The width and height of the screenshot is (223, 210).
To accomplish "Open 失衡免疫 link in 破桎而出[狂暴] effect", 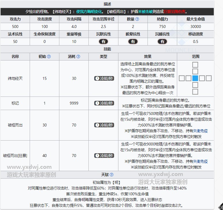I will [201, 161].
